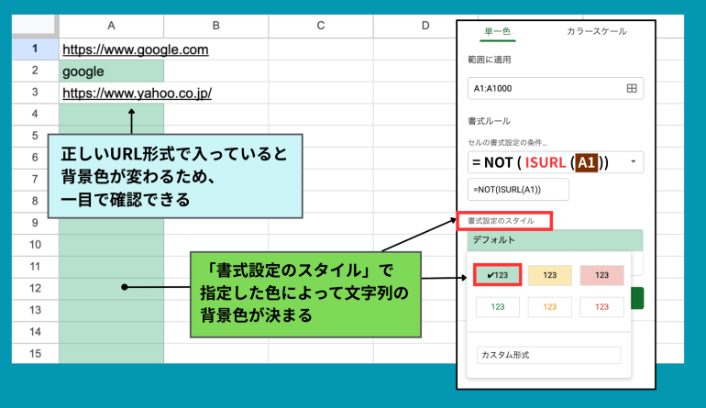This screenshot has height=408, width=706.
Task: Select empty cell B1
Action: tap(216, 50)
